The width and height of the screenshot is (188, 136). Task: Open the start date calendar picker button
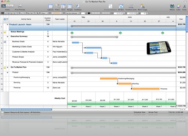(124, 13)
